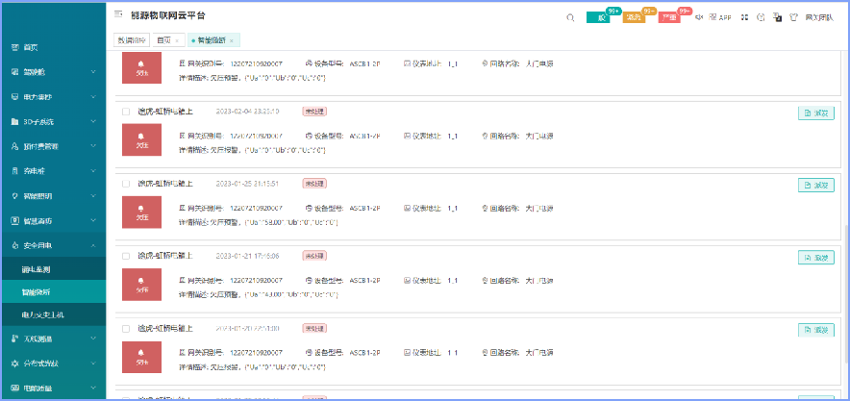The height and width of the screenshot is (401, 850).
Task: Click the 分布式光伏 sun icon
Action: [x=14, y=363]
